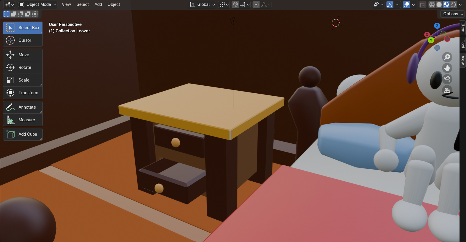Toggle X-Ray mode
This screenshot has height=242, width=466.
point(423,4)
